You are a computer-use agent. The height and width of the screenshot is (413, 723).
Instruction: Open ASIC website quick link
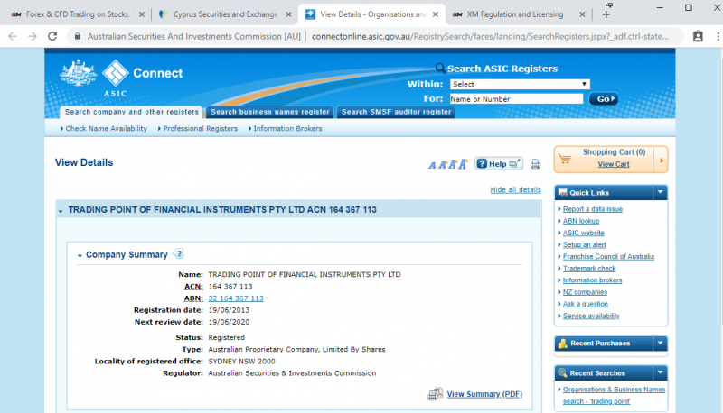[583, 234]
